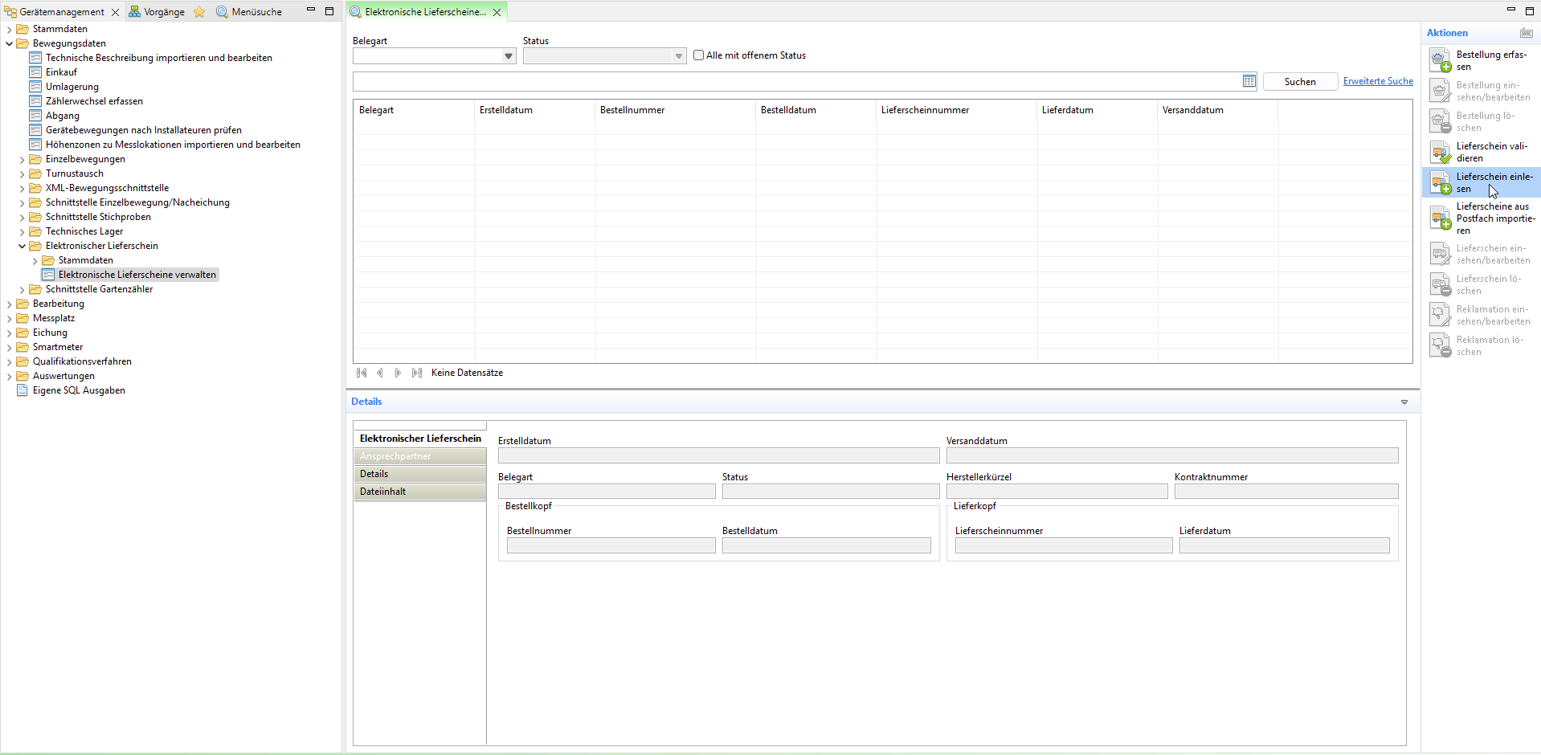Expand the Stammdaten tree node
Image resolution: width=1541 pixels, height=755 pixels.
(x=9, y=29)
